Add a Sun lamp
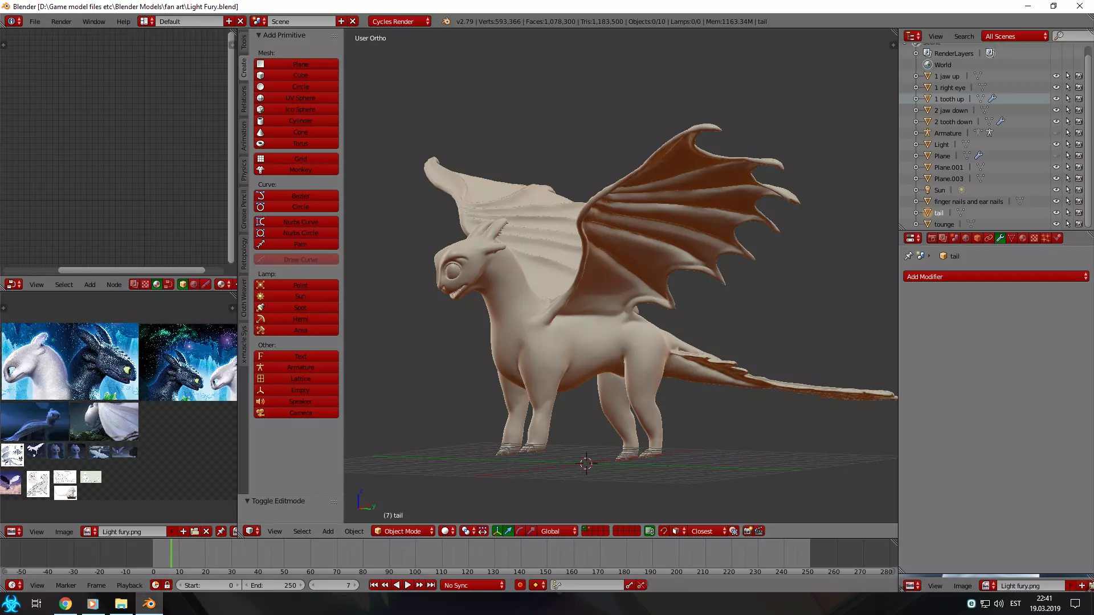 point(296,296)
